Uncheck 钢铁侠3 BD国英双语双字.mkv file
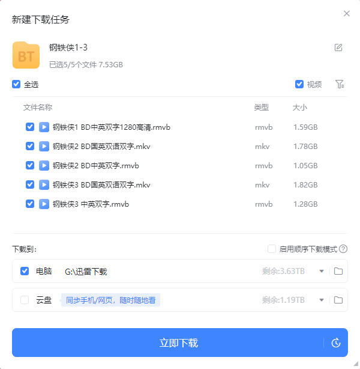 30,184
